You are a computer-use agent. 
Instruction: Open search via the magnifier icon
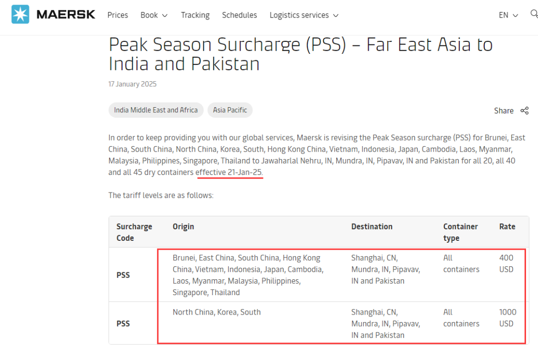click(534, 14)
